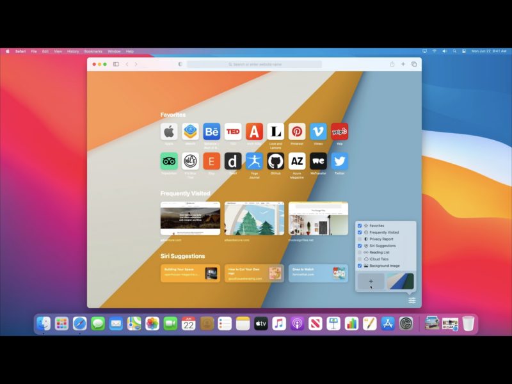Open the Yoga Journal favorite
Viewport: 512px width, 384px height.
click(x=254, y=161)
